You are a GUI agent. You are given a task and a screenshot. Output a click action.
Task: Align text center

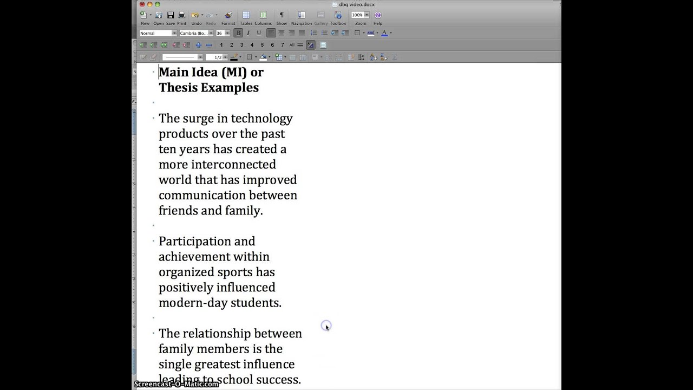[x=282, y=33]
